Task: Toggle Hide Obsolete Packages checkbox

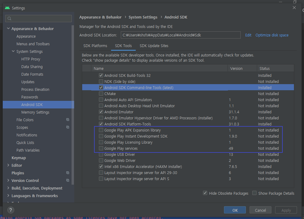Action: pos(205,193)
